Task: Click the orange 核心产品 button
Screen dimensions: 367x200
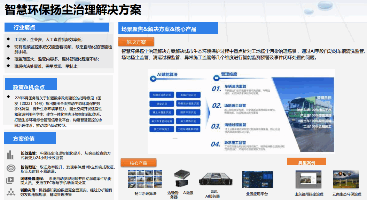Action: (139, 163)
